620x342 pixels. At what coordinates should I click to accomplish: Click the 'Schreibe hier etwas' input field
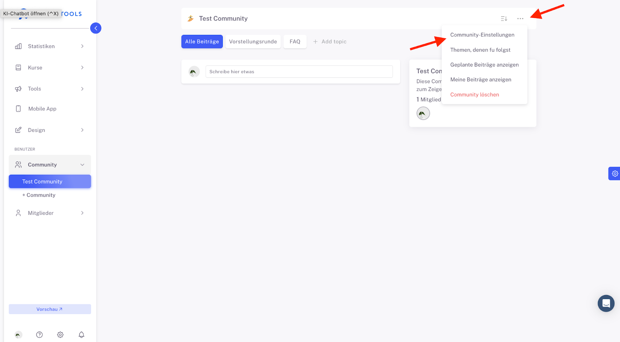(299, 72)
